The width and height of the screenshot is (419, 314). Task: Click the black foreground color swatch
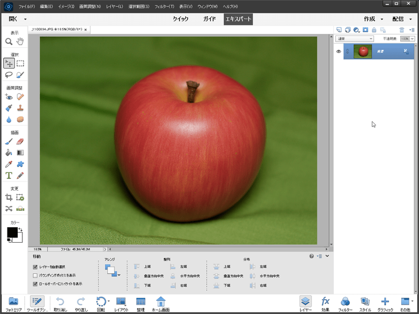12,232
